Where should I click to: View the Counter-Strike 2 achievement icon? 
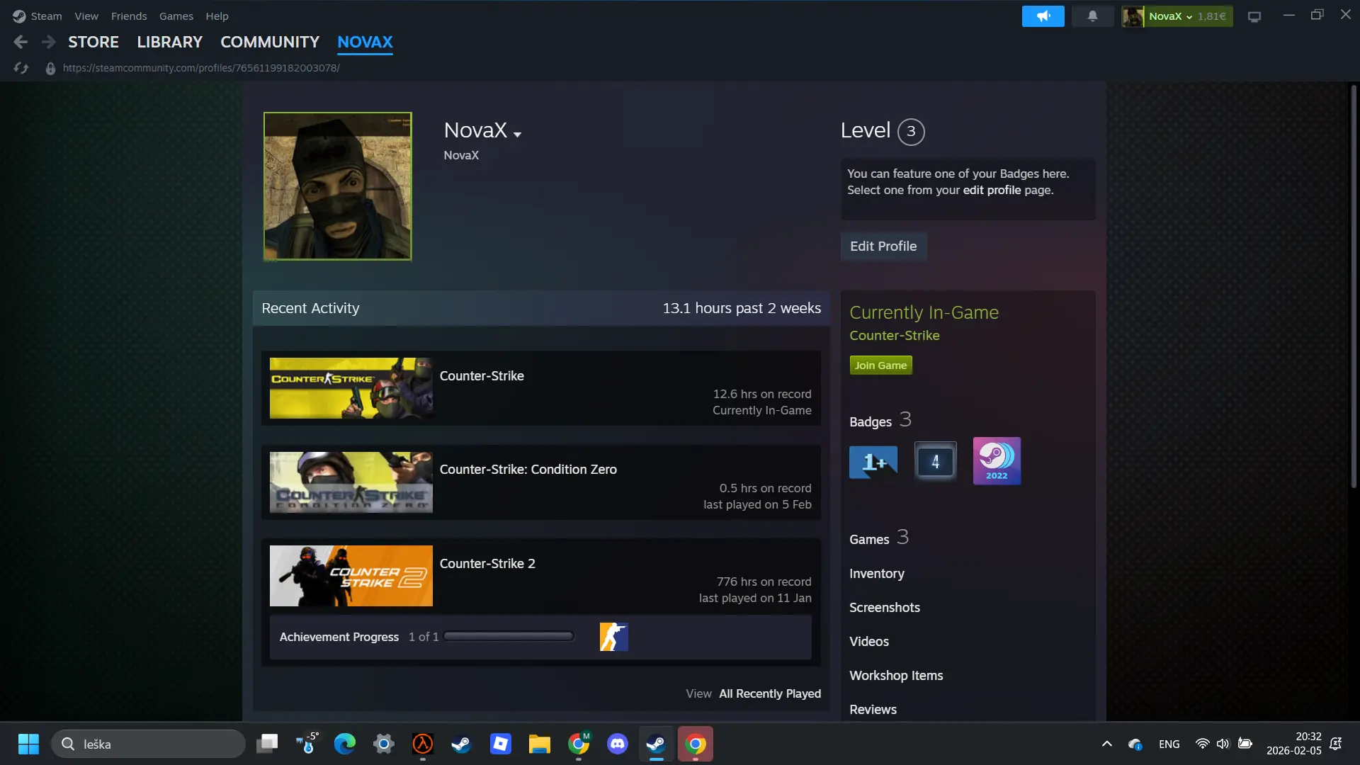point(613,637)
